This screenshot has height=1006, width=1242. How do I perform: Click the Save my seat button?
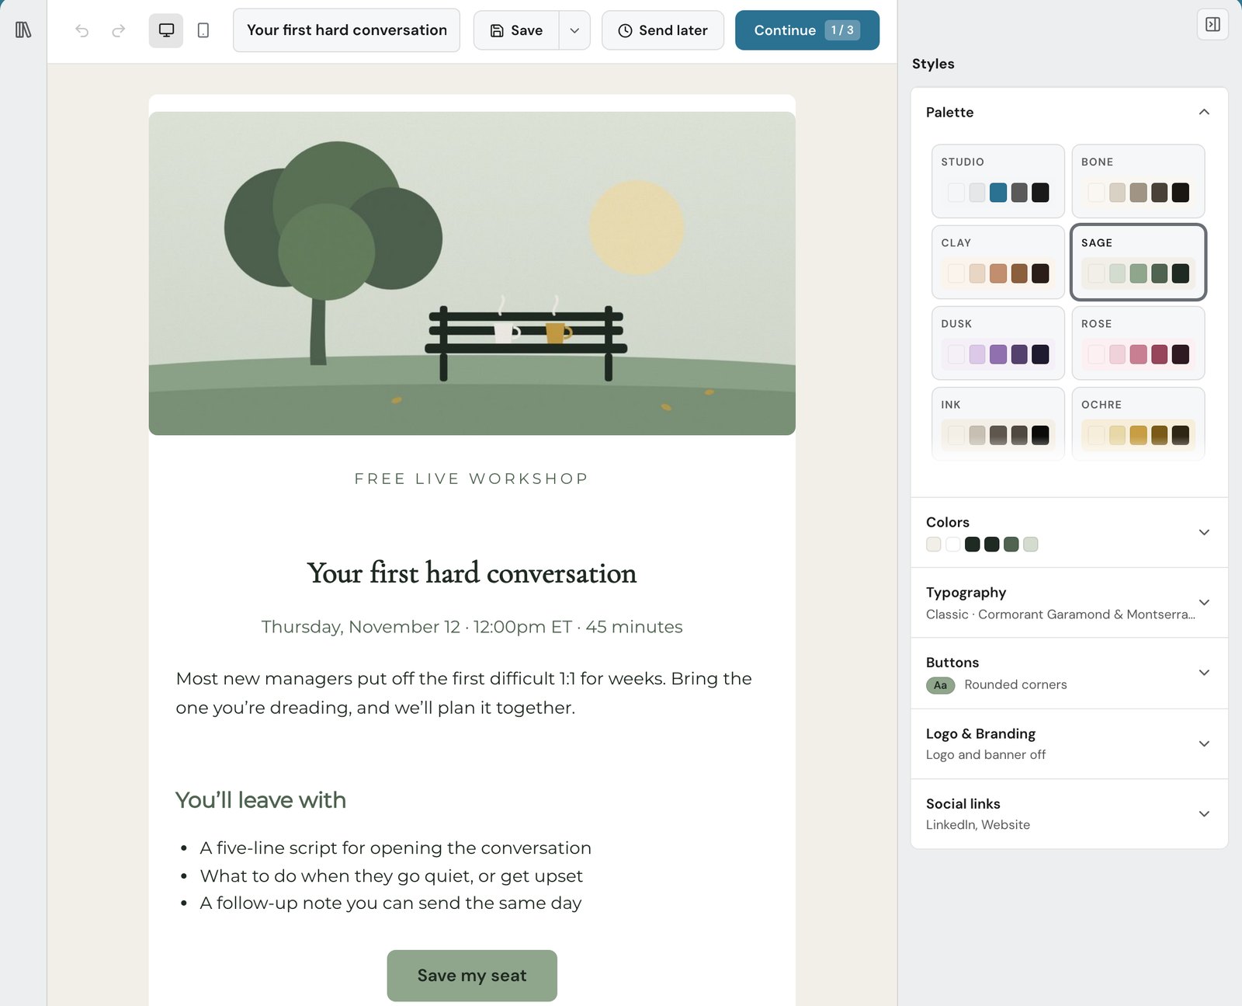[x=472, y=975]
